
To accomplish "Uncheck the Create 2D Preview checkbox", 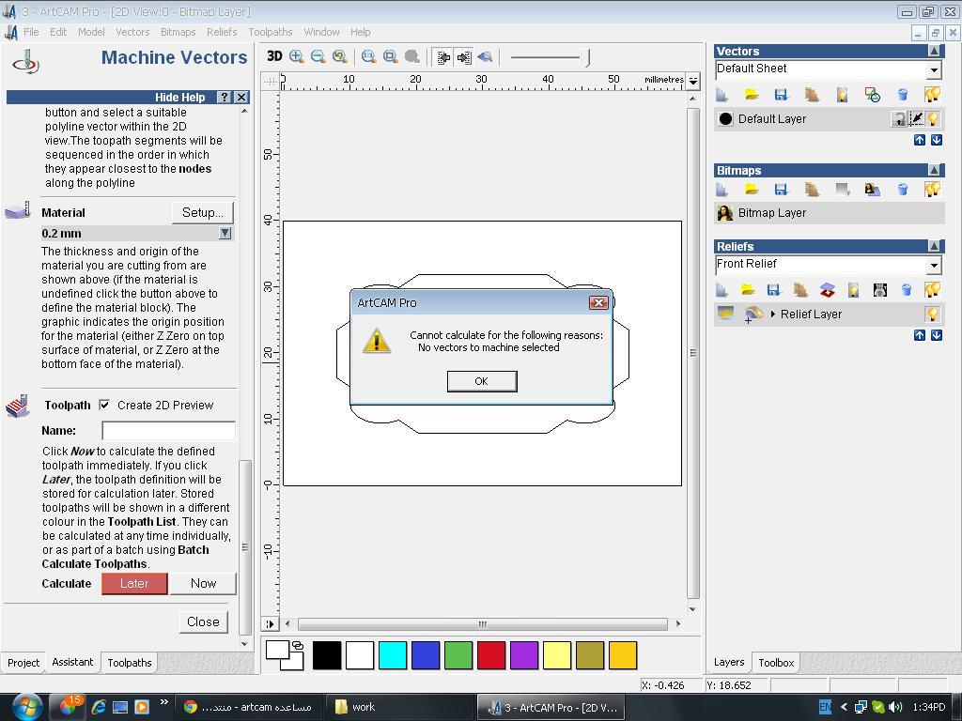I will (x=104, y=405).
